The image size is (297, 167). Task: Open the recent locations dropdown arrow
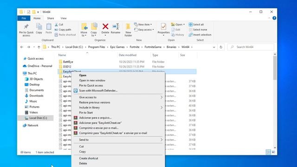click(34, 47)
